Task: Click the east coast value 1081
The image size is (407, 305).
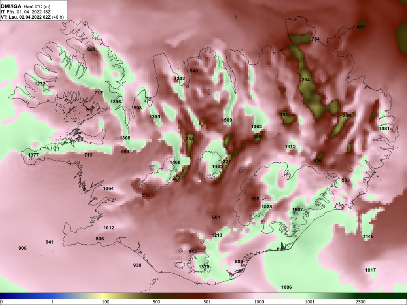Action: (x=385, y=129)
